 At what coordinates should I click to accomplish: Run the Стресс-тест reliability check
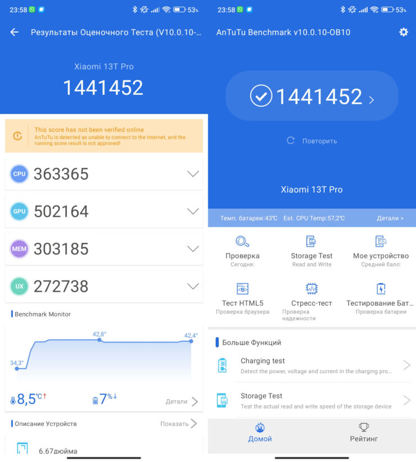coord(311,289)
